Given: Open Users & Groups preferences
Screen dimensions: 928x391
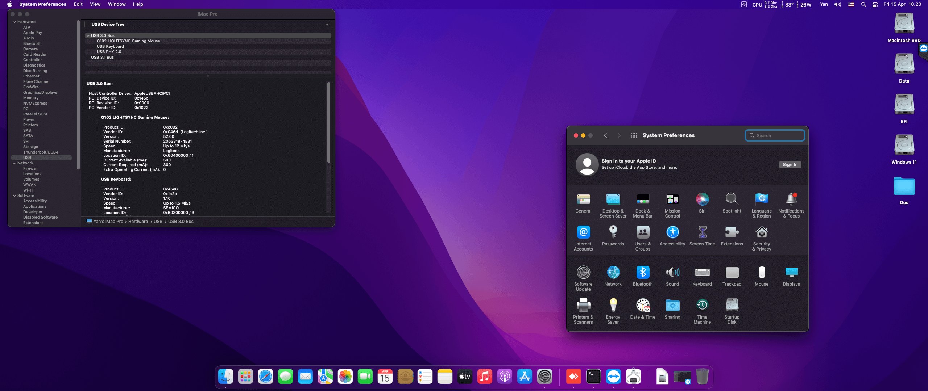Looking at the screenshot, I should pos(643,238).
